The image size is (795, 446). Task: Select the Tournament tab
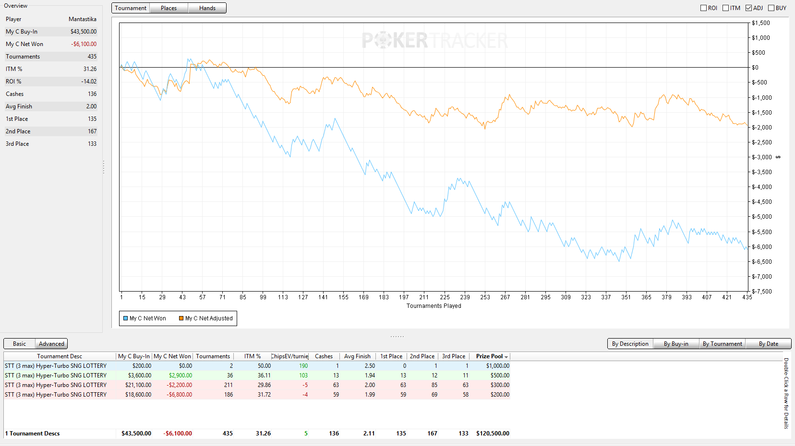pyautogui.click(x=131, y=8)
